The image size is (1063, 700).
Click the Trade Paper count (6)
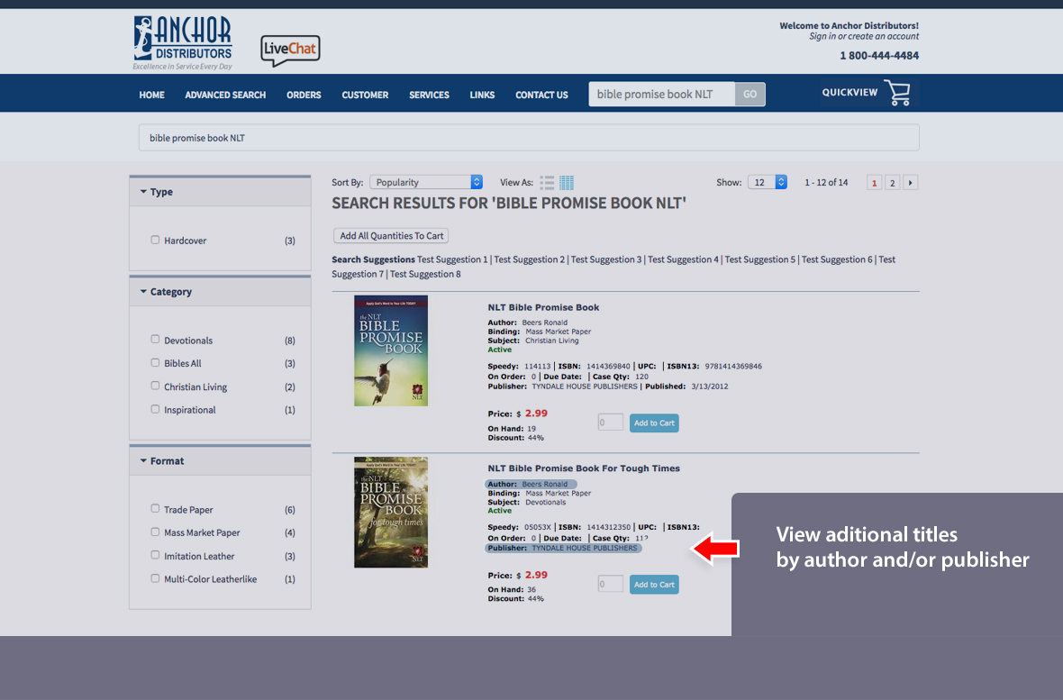tap(289, 510)
